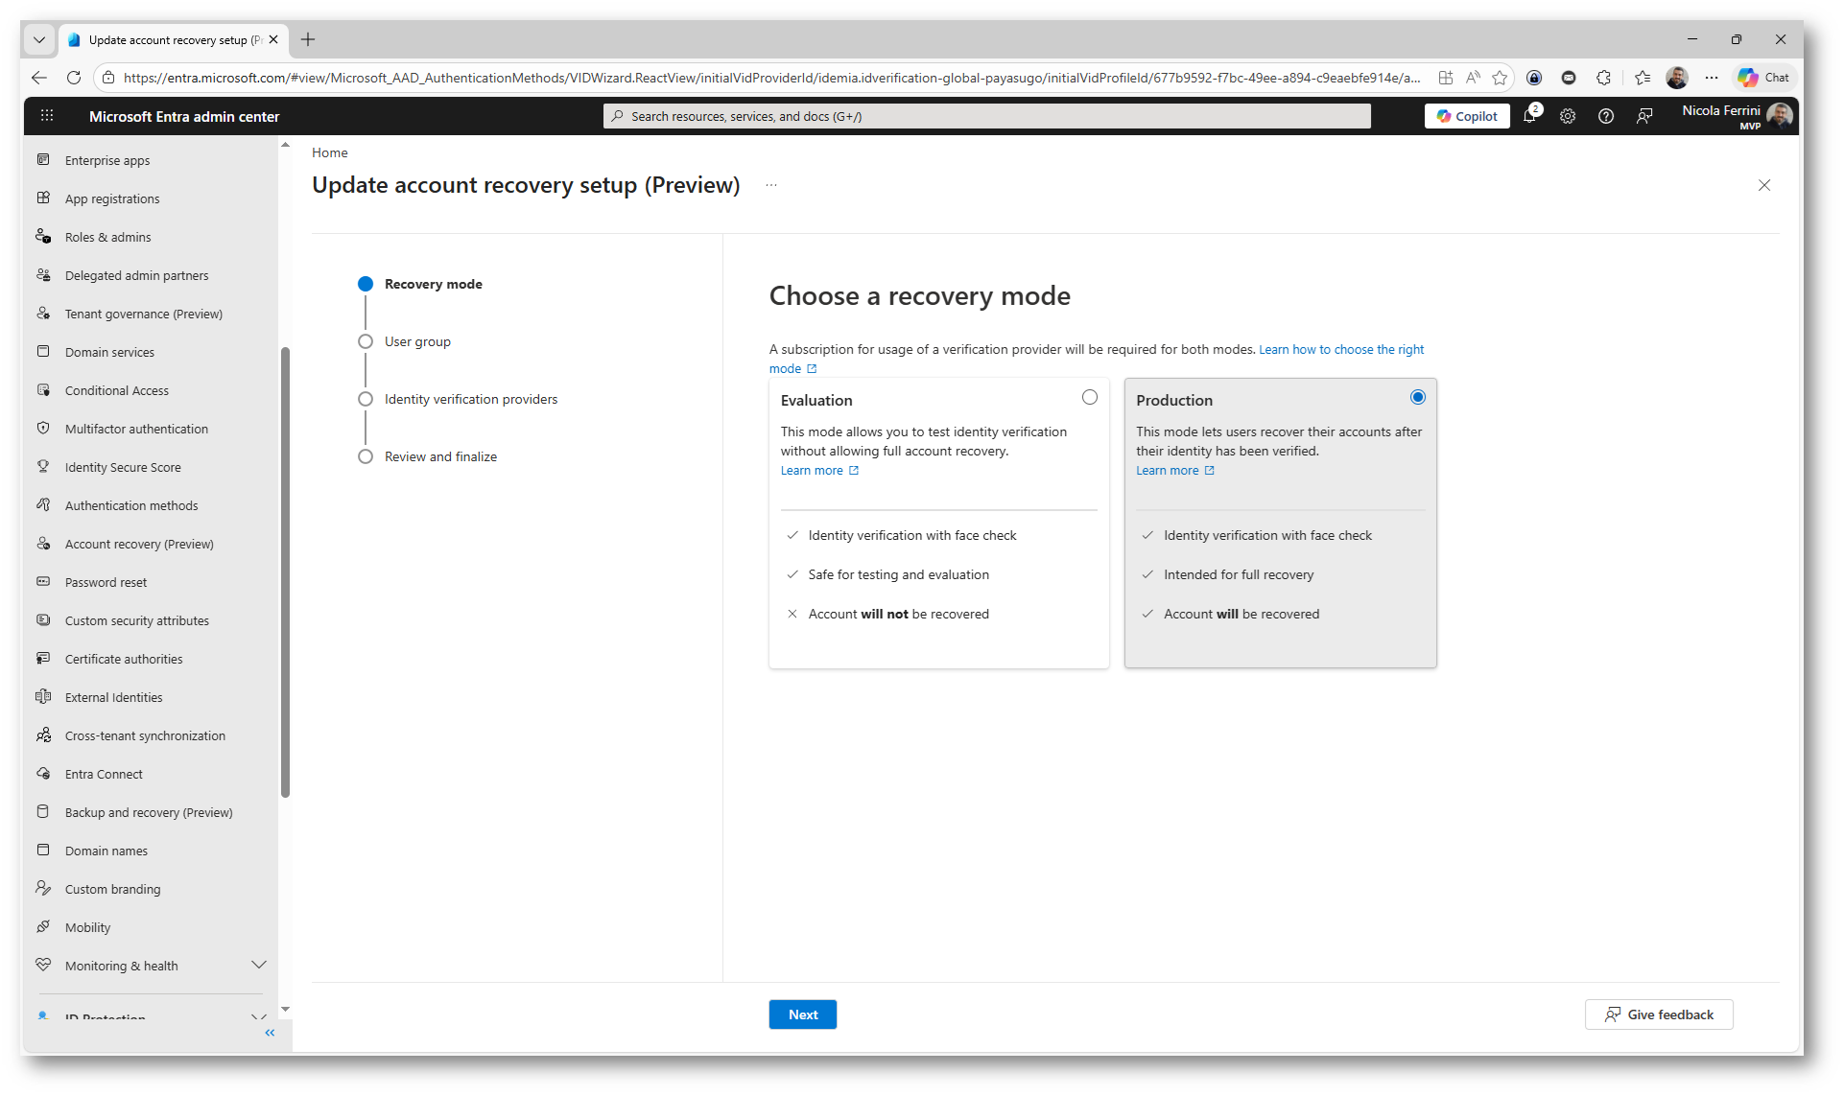1844x1096 pixels.
Task: Open the settings gear in header
Action: click(x=1567, y=116)
